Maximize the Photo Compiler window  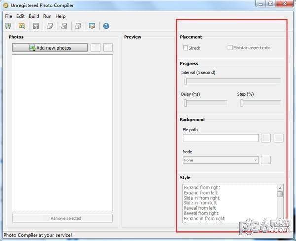point(271,4)
